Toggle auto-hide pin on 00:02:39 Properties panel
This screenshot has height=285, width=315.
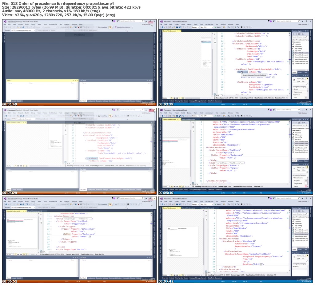306,76
